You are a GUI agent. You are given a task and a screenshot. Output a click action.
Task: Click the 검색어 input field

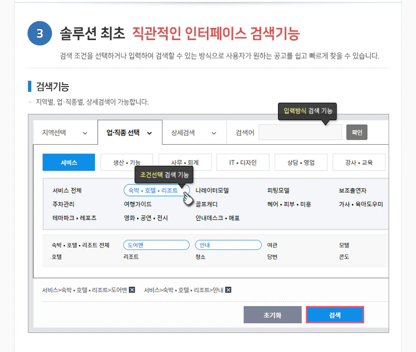click(x=300, y=132)
